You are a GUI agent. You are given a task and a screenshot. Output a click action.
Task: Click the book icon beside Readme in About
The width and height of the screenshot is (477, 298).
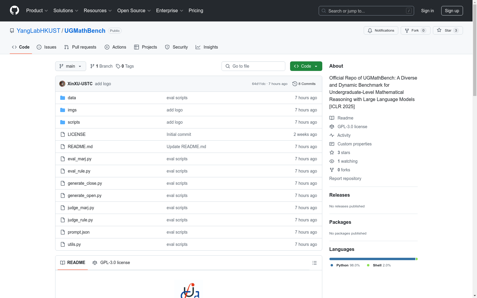click(x=332, y=118)
